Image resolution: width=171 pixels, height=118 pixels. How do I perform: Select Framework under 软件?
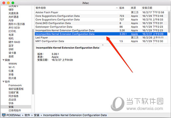pos(15,85)
